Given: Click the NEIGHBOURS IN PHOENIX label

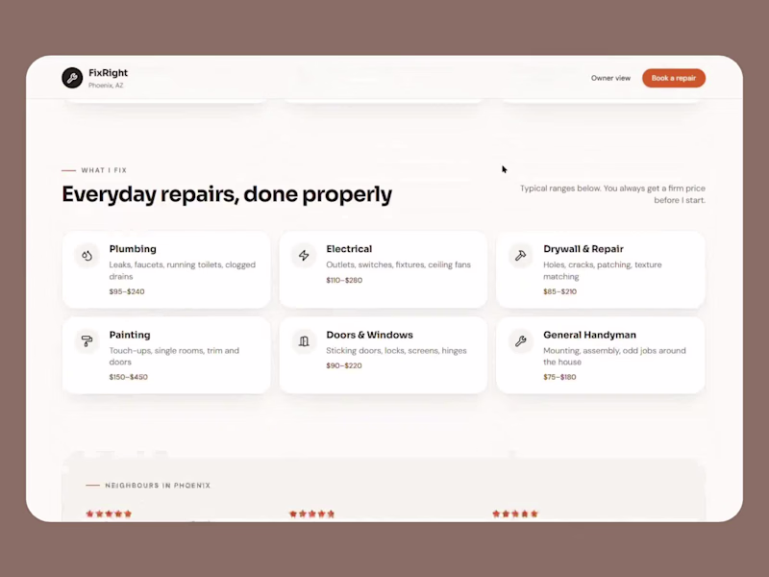Looking at the screenshot, I should (158, 486).
